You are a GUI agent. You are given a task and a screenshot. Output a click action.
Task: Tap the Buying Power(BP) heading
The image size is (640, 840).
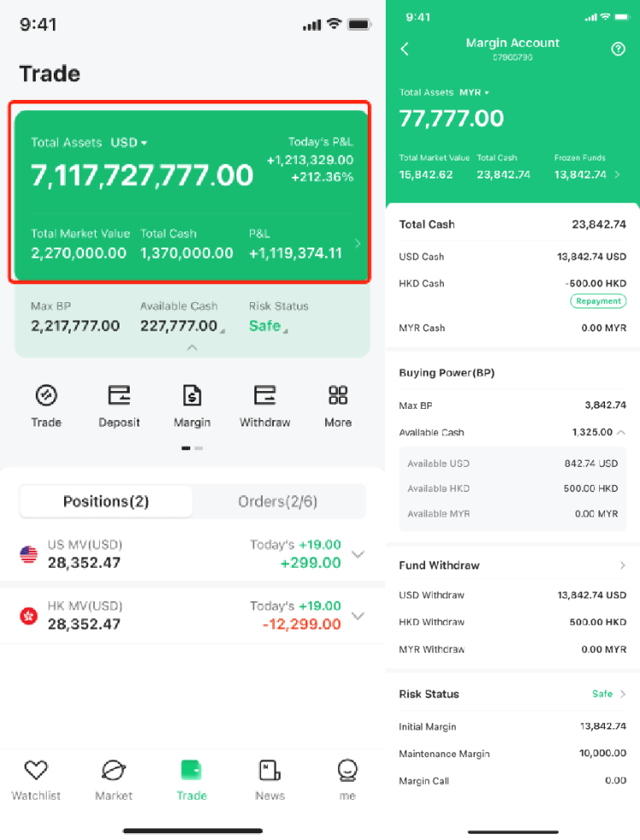[x=446, y=373]
